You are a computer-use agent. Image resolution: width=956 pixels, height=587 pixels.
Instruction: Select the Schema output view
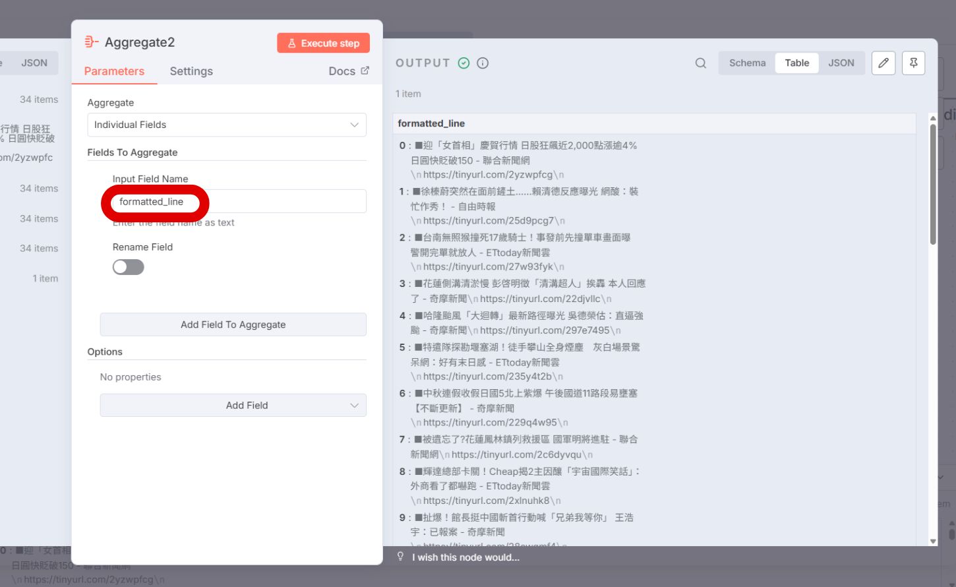(747, 63)
